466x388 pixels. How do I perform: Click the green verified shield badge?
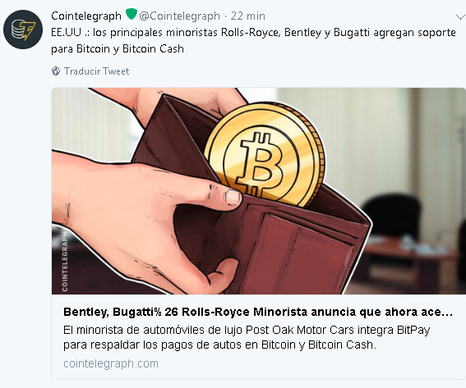click(x=131, y=14)
